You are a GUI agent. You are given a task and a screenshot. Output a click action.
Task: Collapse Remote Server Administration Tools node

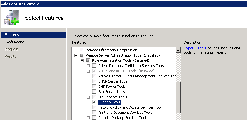[x=76, y=55]
